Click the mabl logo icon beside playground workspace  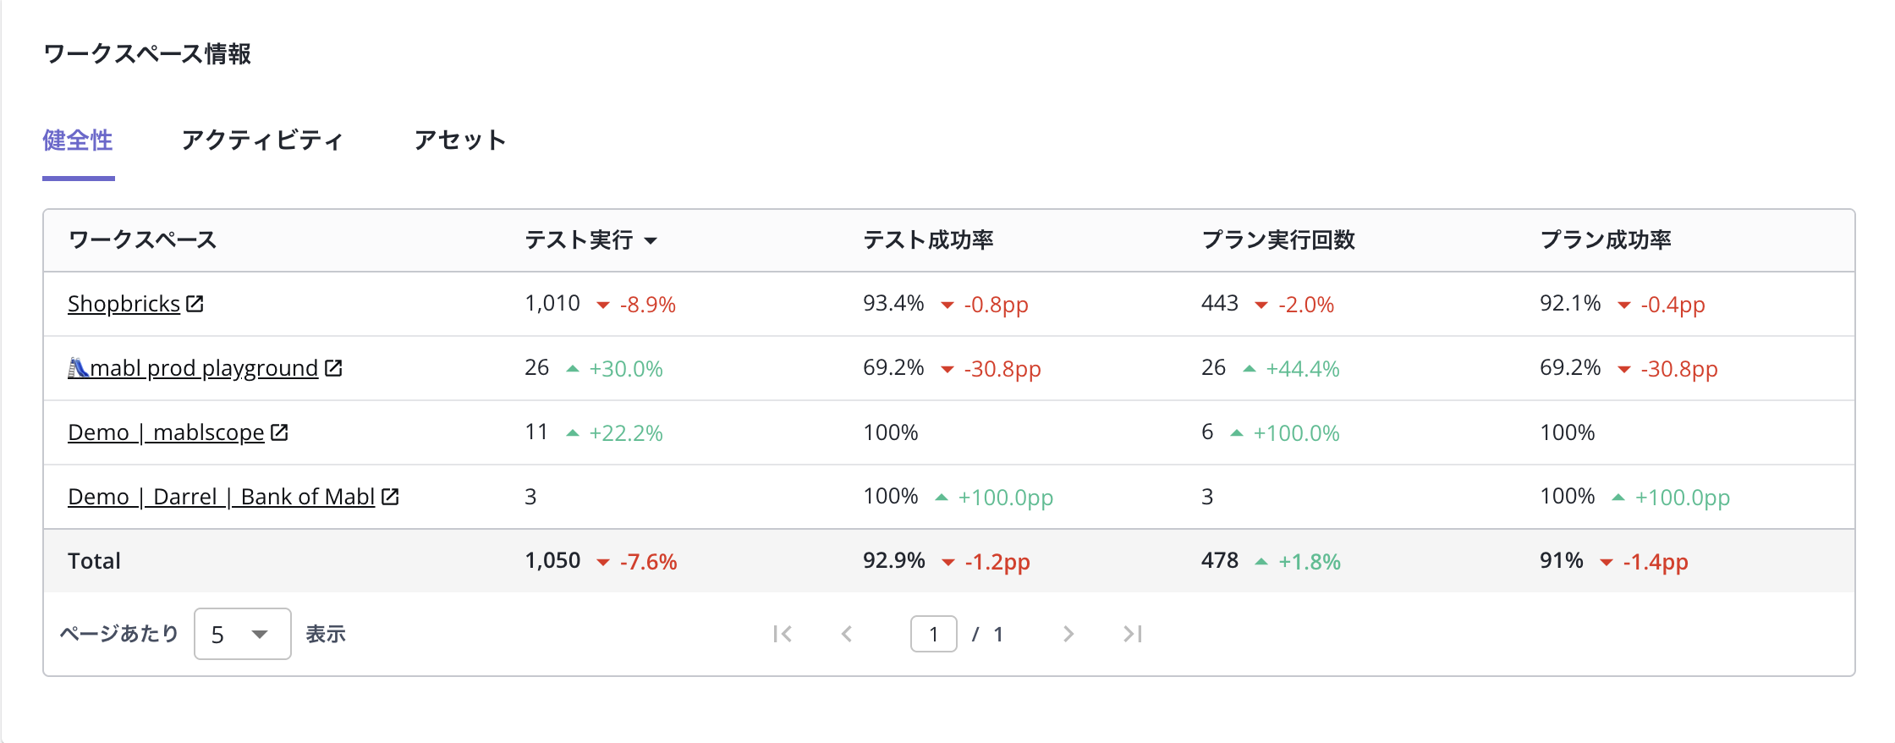pyautogui.click(x=78, y=367)
